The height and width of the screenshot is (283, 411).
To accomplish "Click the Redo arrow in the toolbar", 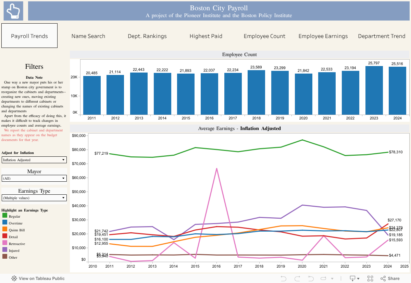I will (297, 279).
